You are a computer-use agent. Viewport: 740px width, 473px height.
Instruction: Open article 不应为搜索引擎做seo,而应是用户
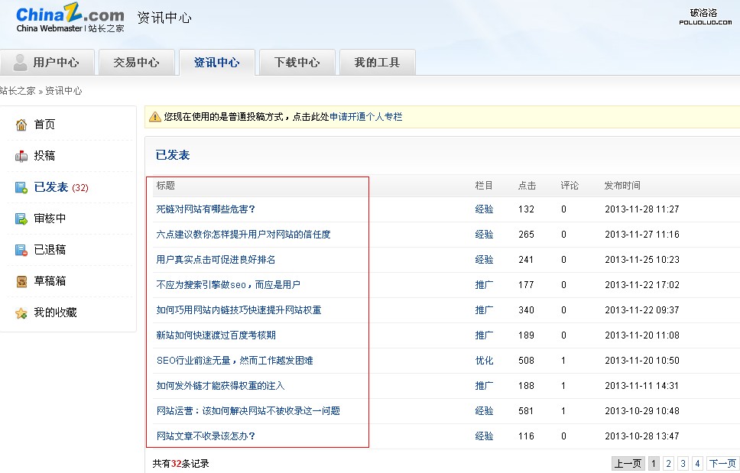pos(229,285)
